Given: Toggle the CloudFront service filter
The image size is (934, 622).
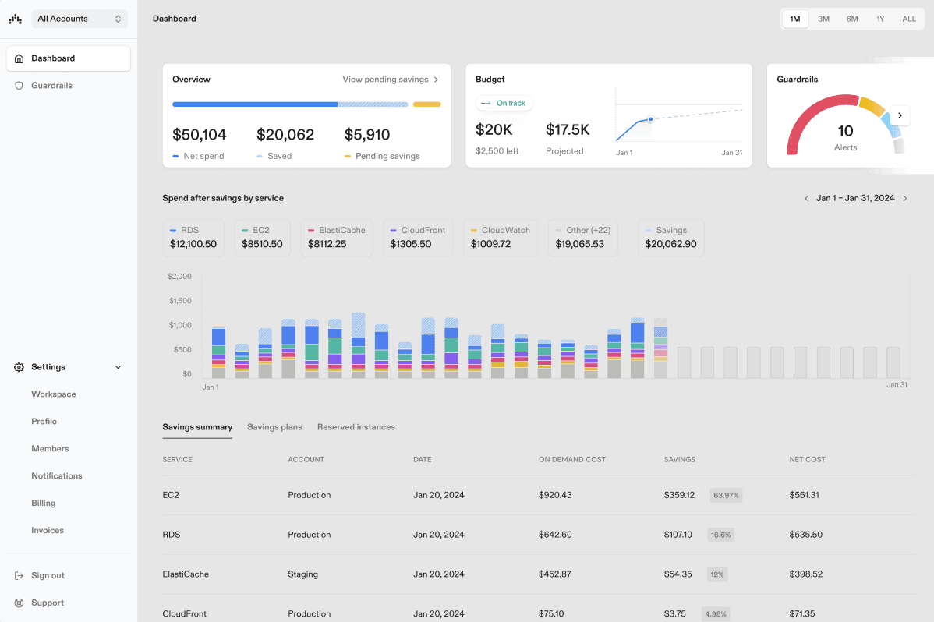Looking at the screenshot, I should (x=418, y=238).
